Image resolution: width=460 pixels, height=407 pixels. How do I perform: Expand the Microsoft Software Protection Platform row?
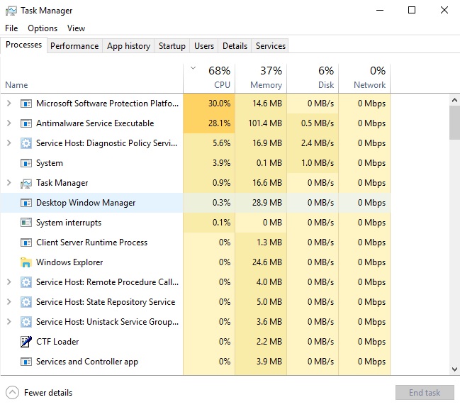pos(9,104)
